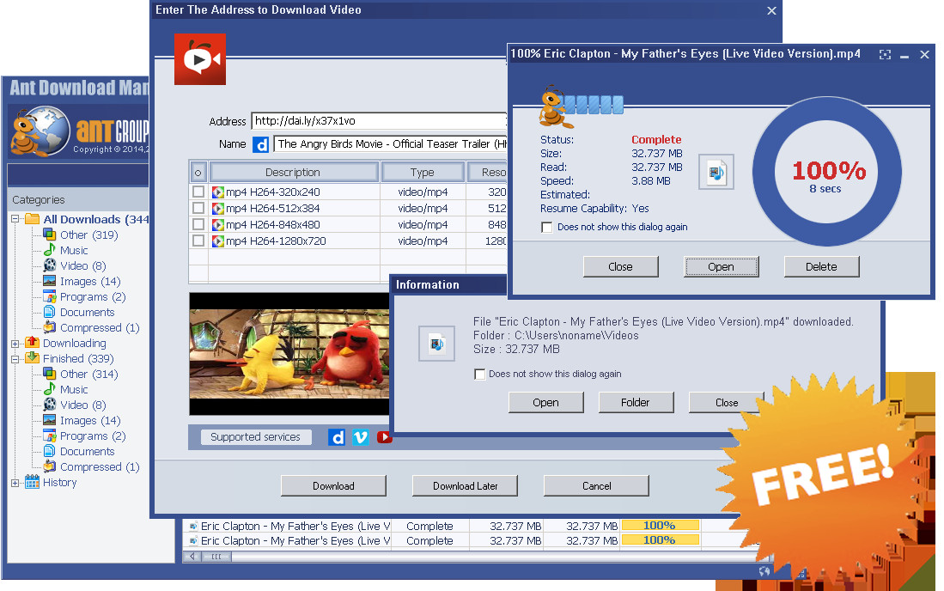Click the Vimeo icon next to Supported services
This screenshot has width=944, height=591.
360,437
